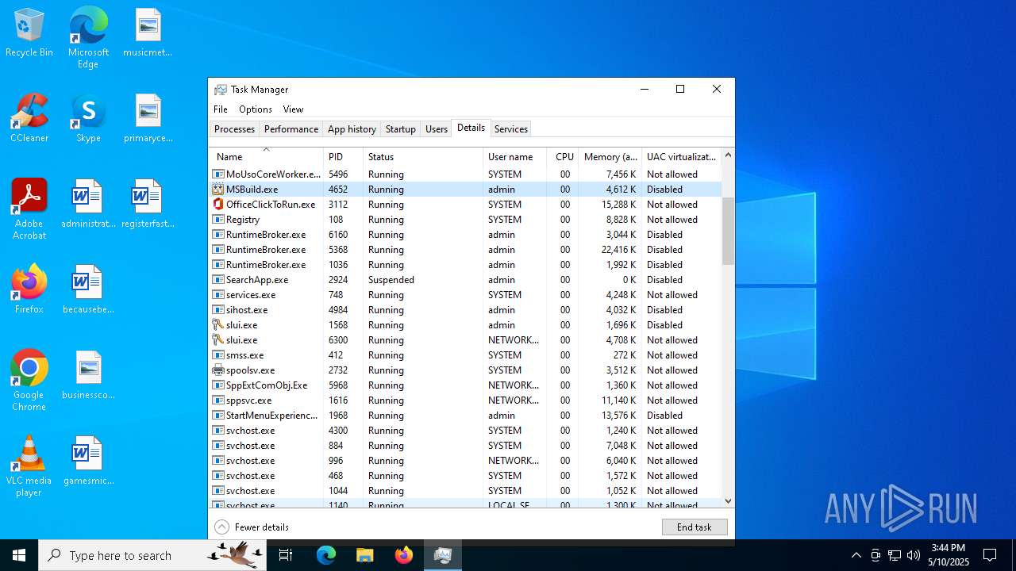
Task: Open network status tray icon
Action: [x=895, y=555]
